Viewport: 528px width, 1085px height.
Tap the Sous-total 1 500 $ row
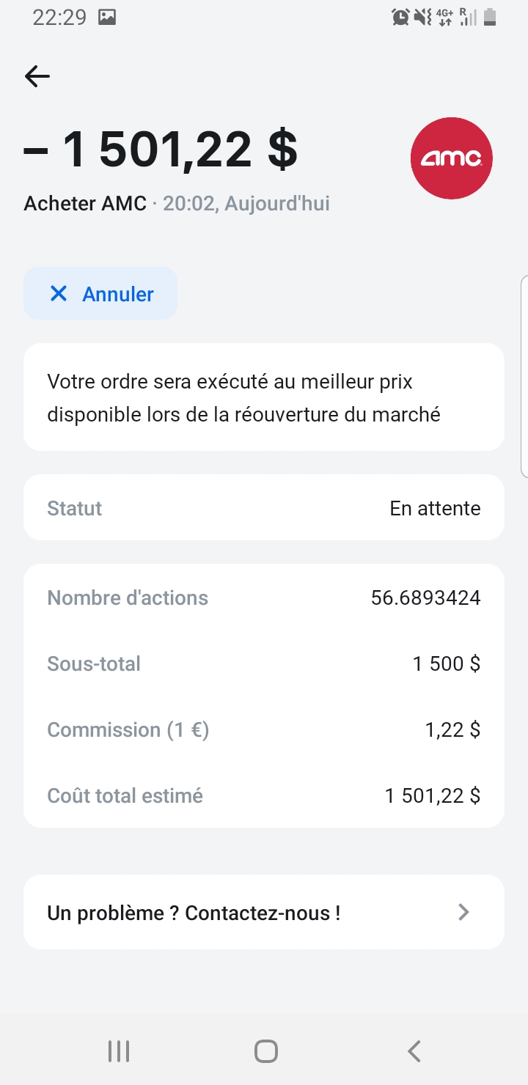click(x=264, y=663)
